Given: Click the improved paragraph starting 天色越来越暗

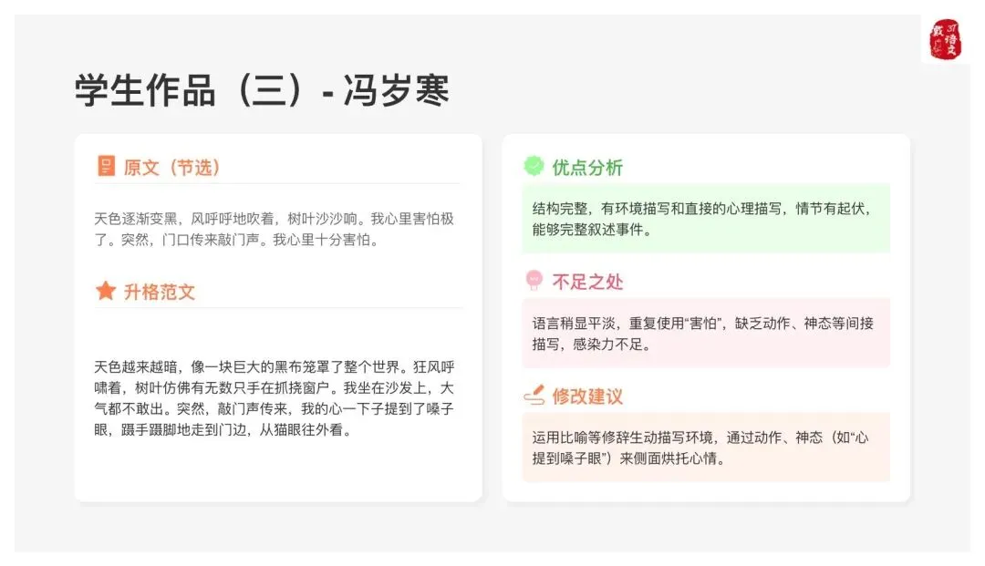Looking at the screenshot, I should (x=274, y=397).
